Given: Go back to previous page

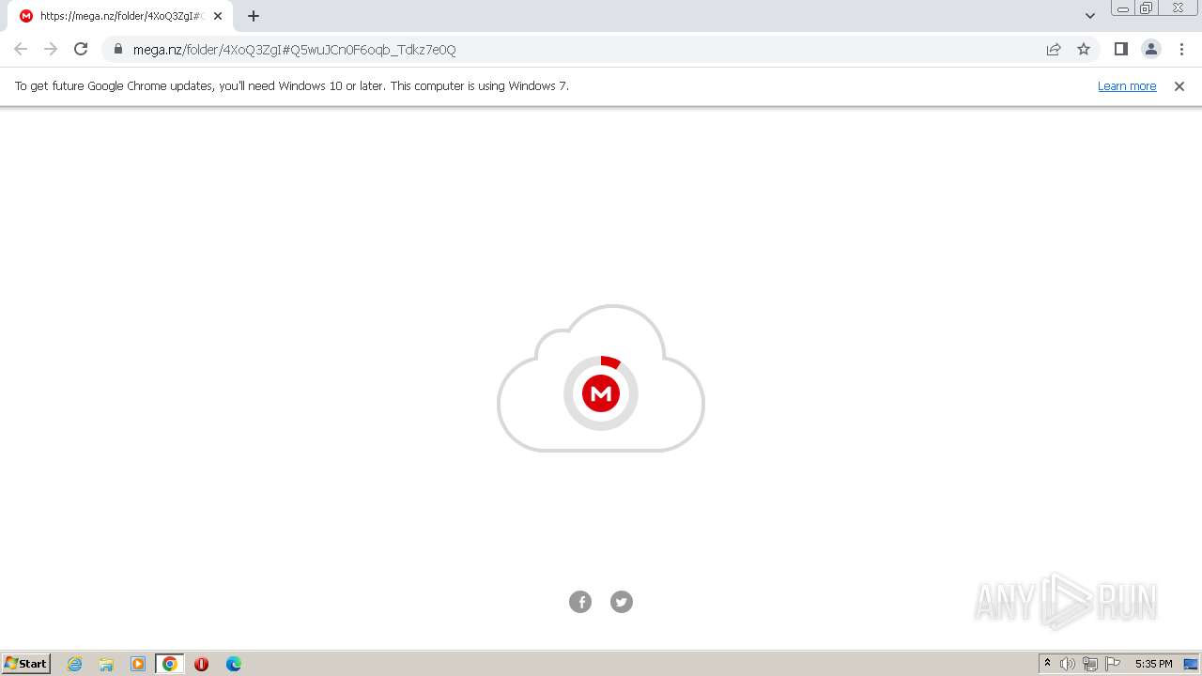Looking at the screenshot, I should click(21, 49).
